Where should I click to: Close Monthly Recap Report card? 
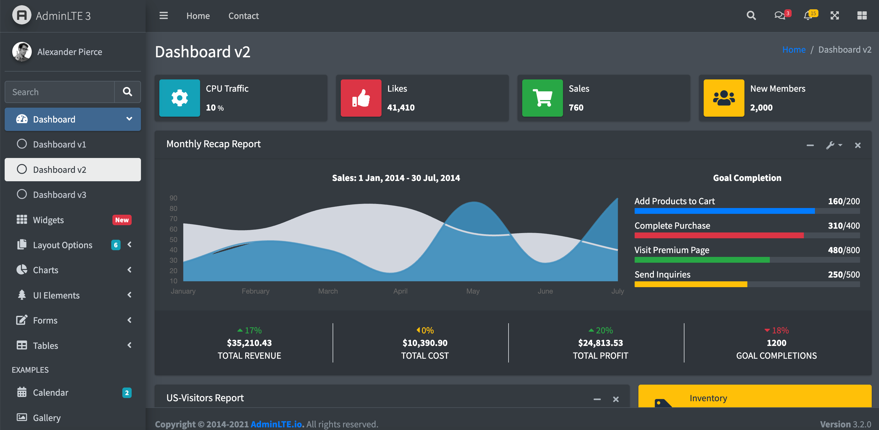tap(857, 145)
